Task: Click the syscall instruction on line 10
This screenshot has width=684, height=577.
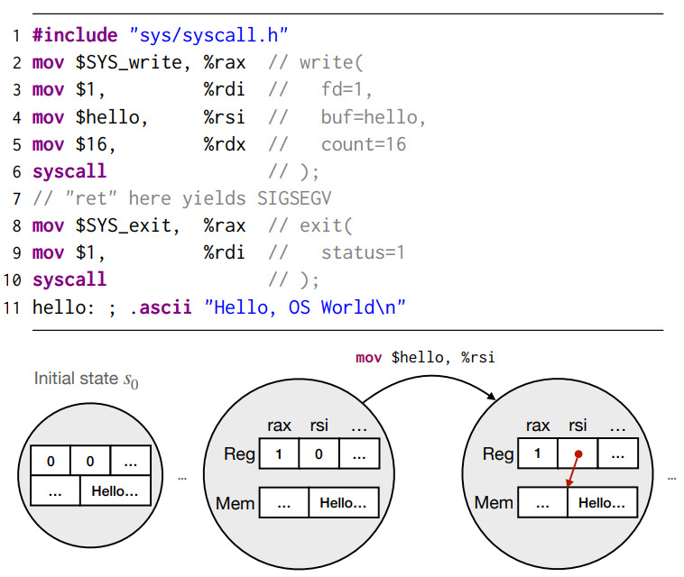Action: pyautogui.click(x=69, y=279)
